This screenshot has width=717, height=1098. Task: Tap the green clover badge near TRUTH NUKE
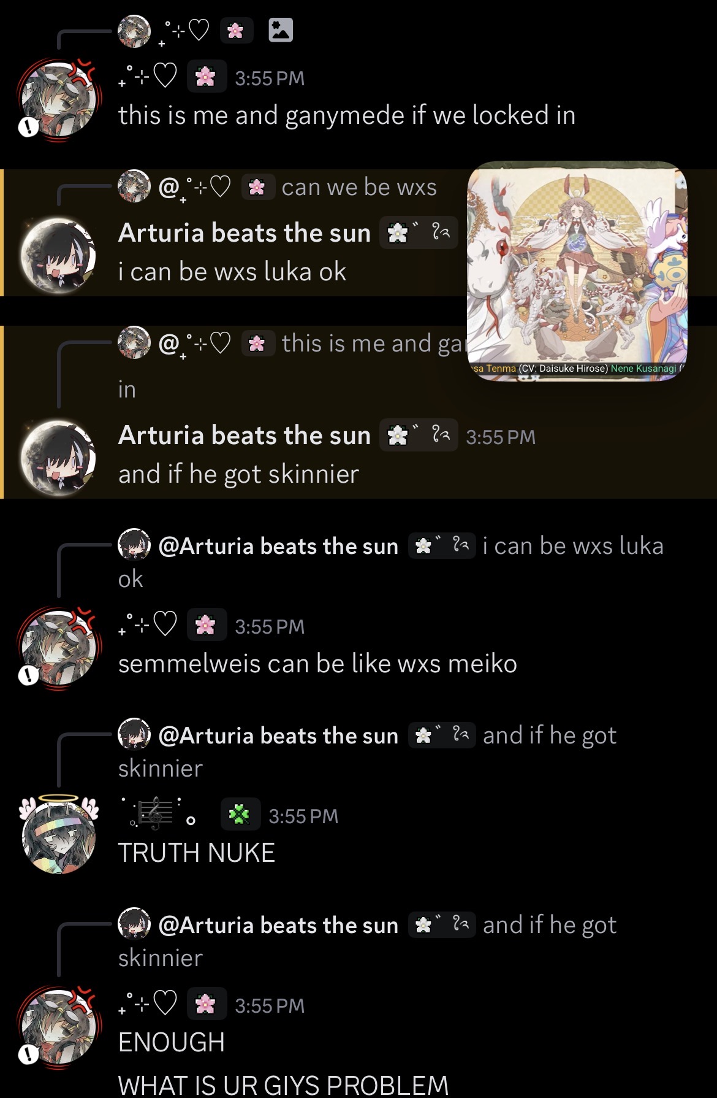tap(240, 815)
